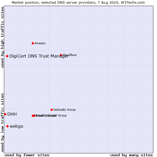Click the 'webgo' label text
This screenshot has width=157, height=157.
16,126
